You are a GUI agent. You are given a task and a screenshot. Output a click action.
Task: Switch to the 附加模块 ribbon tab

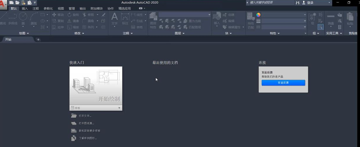pyautogui.click(x=96, y=8)
